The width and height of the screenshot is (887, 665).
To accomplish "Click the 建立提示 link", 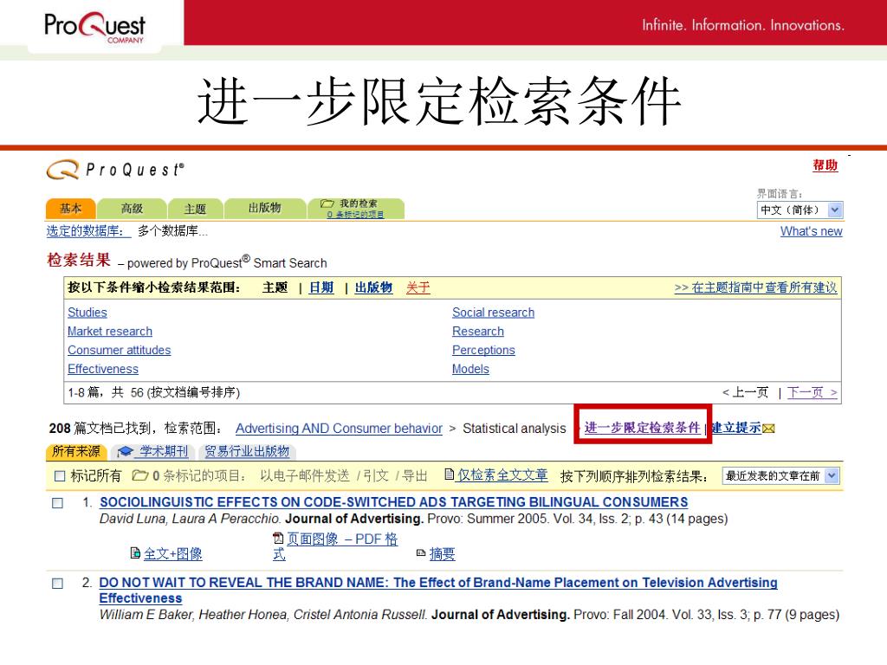I will (x=736, y=428).
